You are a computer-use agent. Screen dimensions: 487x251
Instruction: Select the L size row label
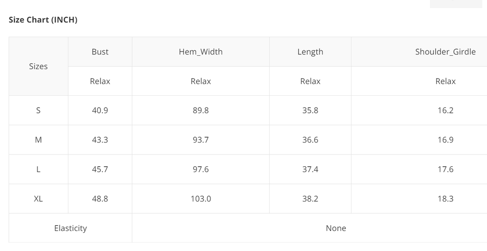(x=39, y=170)
